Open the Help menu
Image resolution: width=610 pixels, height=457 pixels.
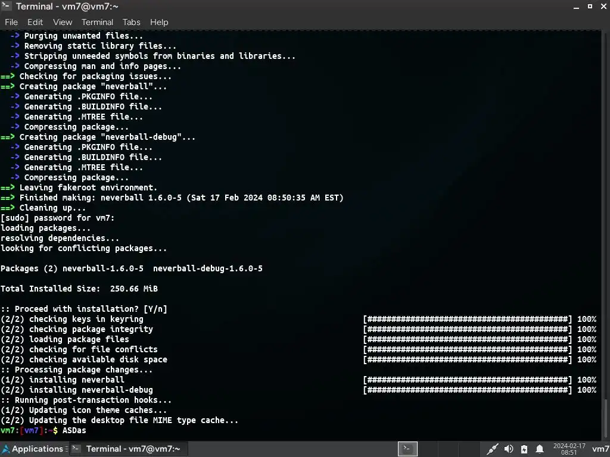tap(159, 22)
